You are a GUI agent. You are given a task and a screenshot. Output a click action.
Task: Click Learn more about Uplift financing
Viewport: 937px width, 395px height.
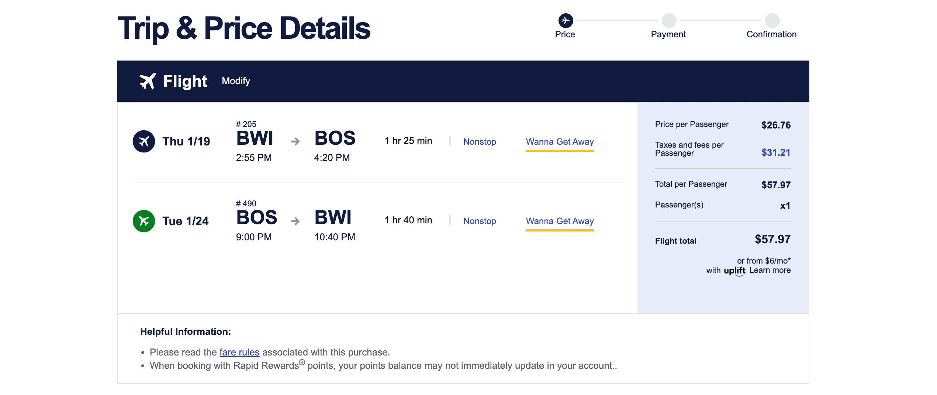[770, 270]
